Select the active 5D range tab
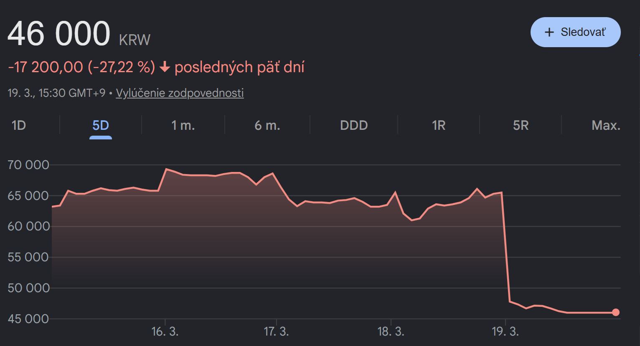640x346 pixels. (x=100, y=125)
